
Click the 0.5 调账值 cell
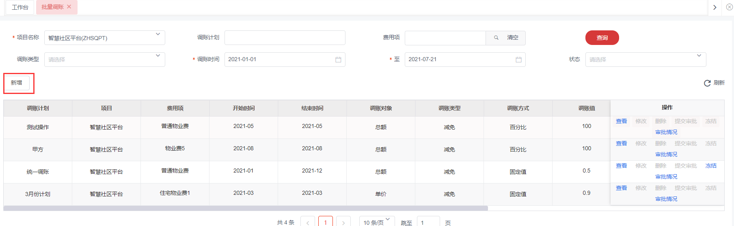click(587, 171)
